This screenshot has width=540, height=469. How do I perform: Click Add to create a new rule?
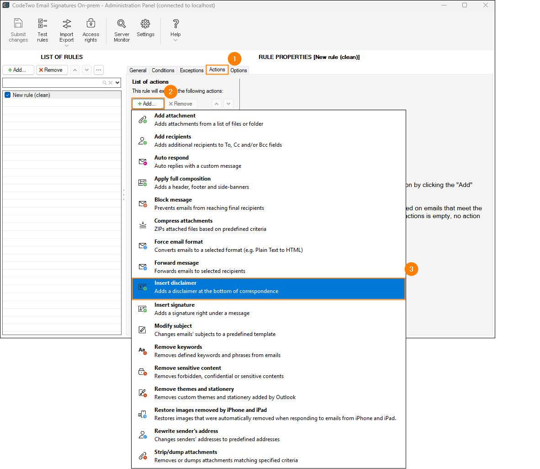pyautogui.click(x=18, y=69)
